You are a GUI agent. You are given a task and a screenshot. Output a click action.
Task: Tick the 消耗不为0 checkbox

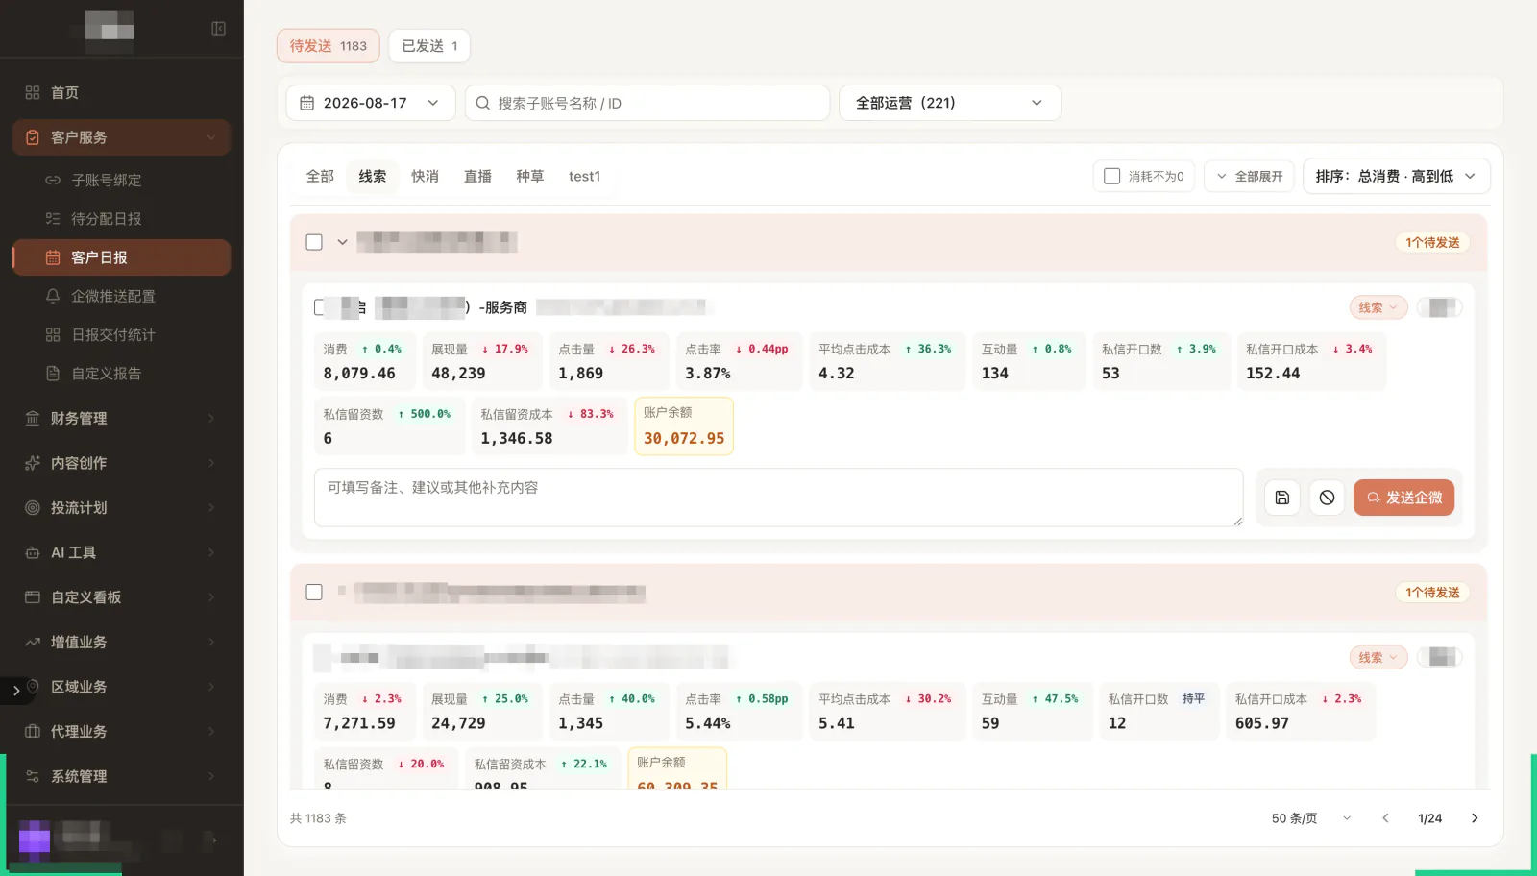(1112, 176)
